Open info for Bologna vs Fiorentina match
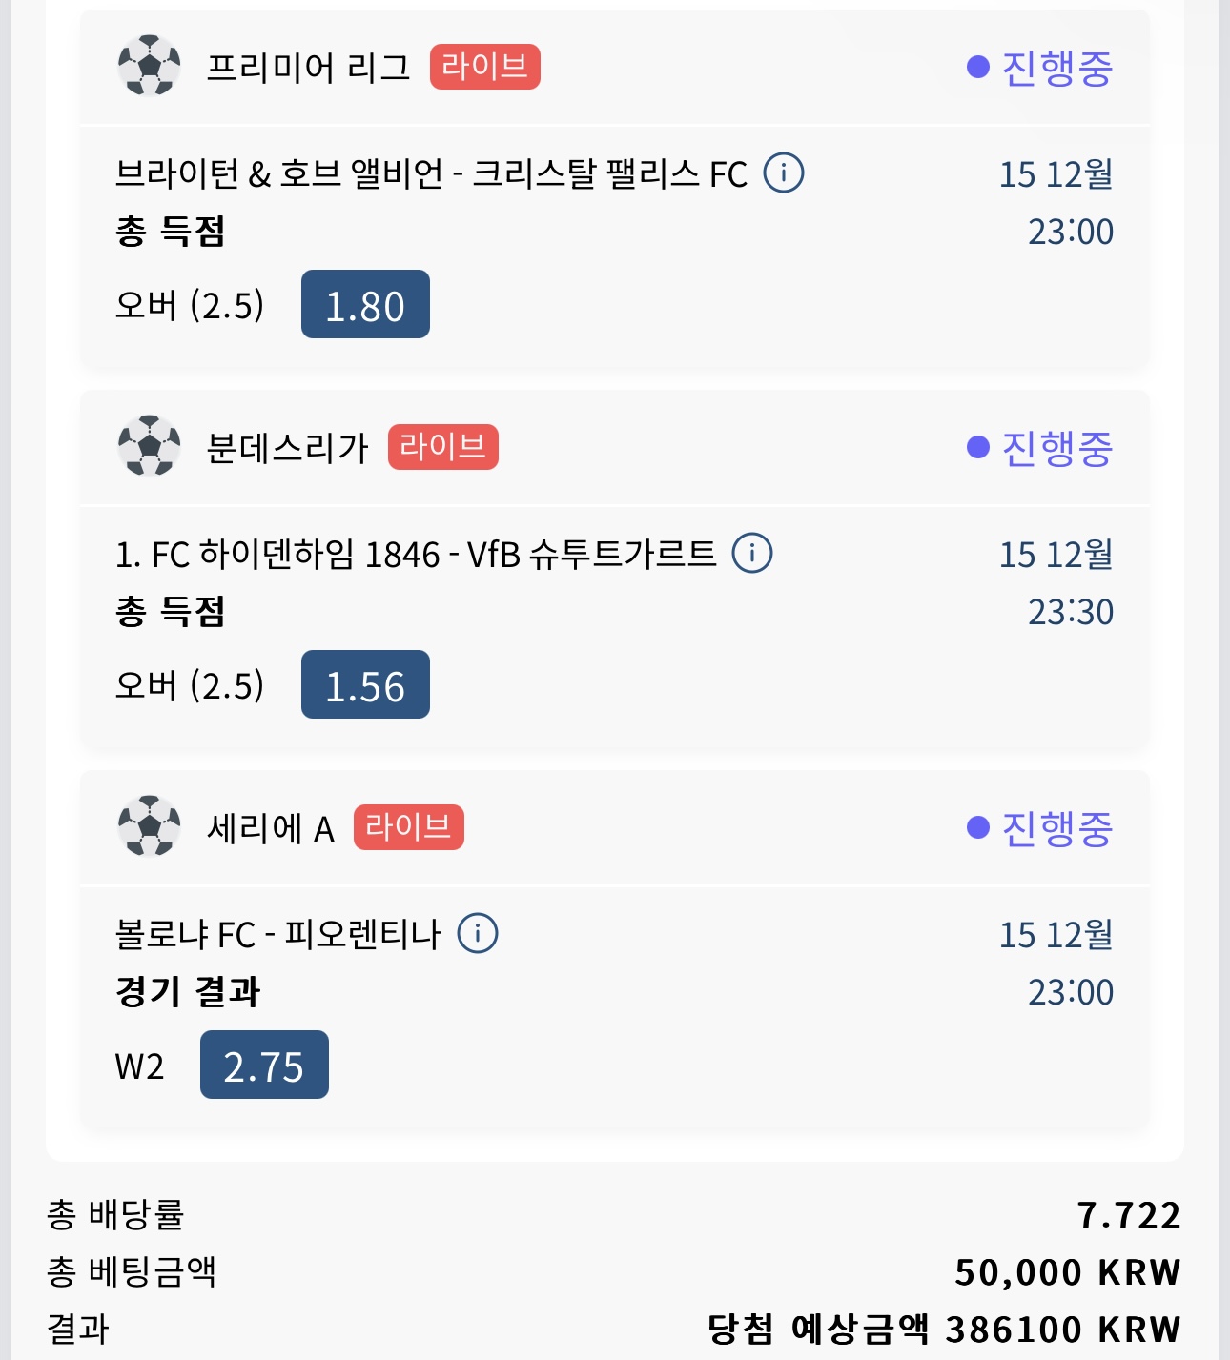The image size is (1230, 1360). [478, 933]
